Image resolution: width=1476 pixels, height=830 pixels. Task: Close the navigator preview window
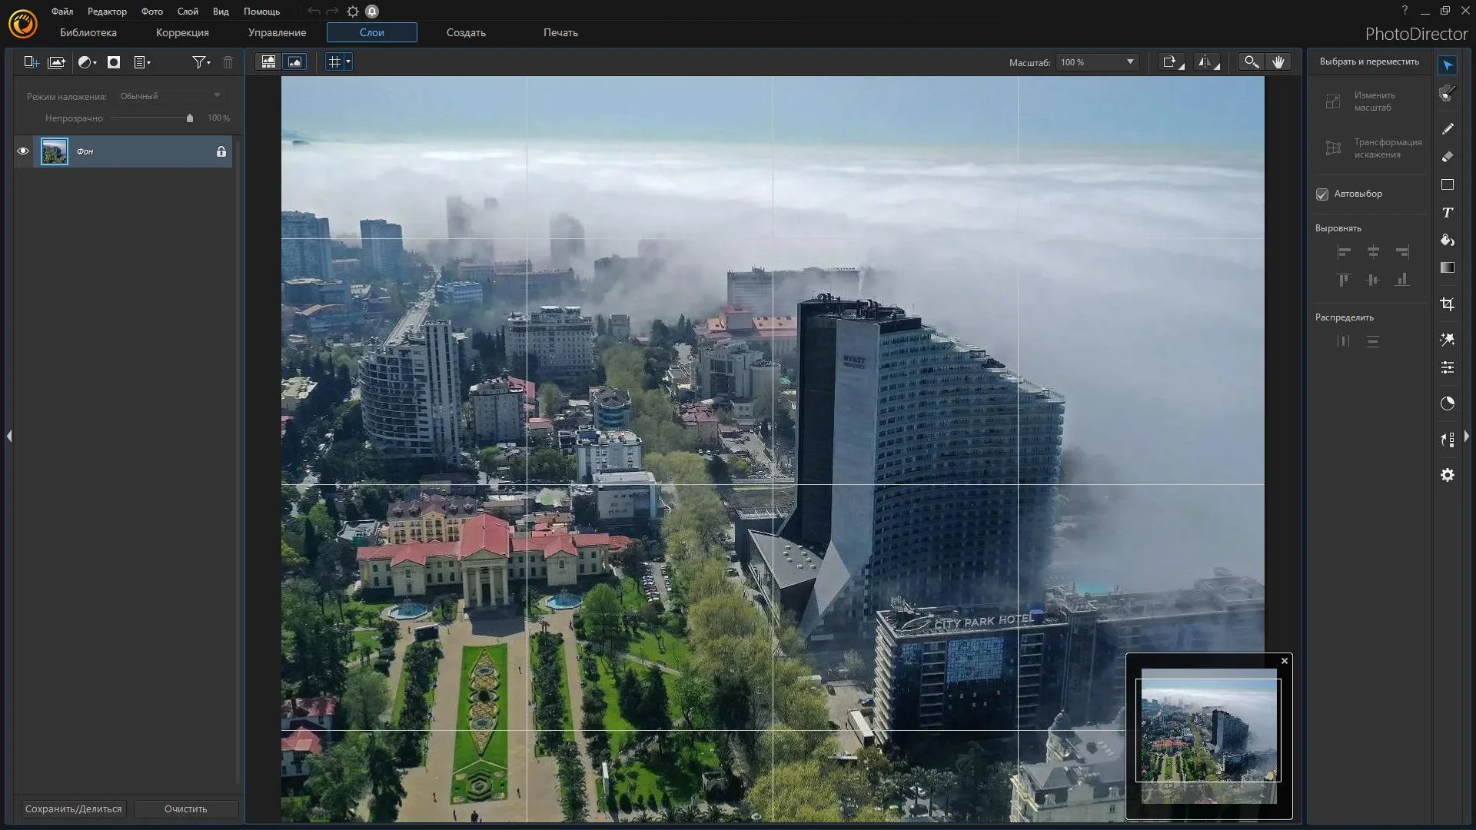[1284, 661]
